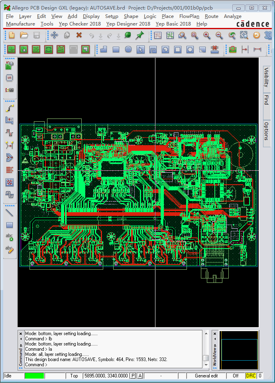Screen dimensions: 275x383
Task: Toggle the P button in status bar
Action: (x=133, y=376)
